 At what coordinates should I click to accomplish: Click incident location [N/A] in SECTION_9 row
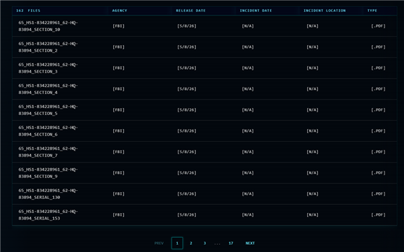pyautogui.click(x=312, y=173)
